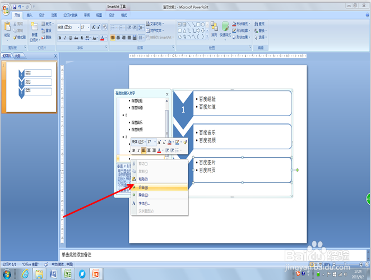Click the Help question mark icon in ribbon
The height and width of the screenshot is (280, 371).
click(x=368, y=15)
